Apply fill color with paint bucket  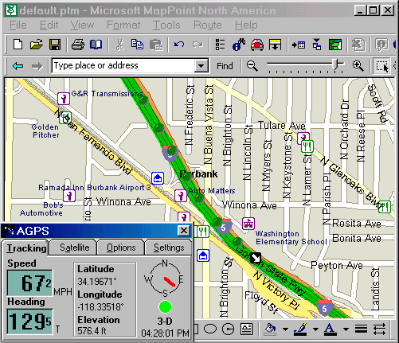pyautogui.click(x=270, y=329)
